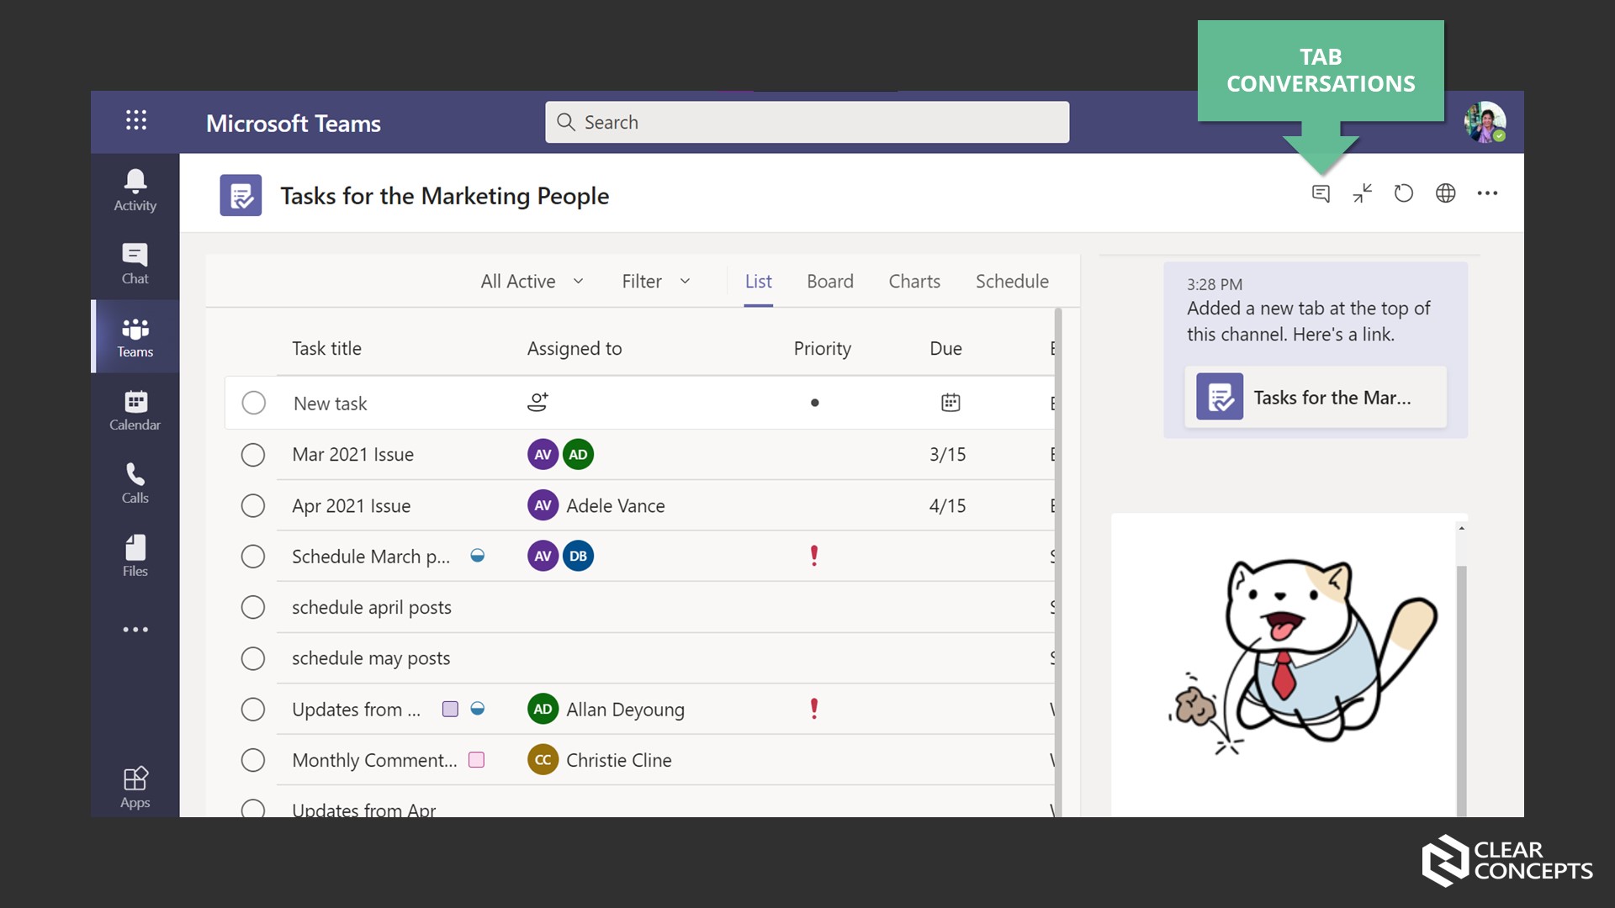
Task: Switch to the List view tab
Action: [758, 282]
